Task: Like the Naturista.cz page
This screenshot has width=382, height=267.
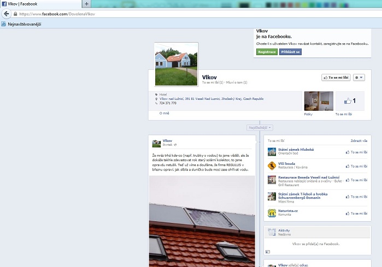Action: click(356, 213)
